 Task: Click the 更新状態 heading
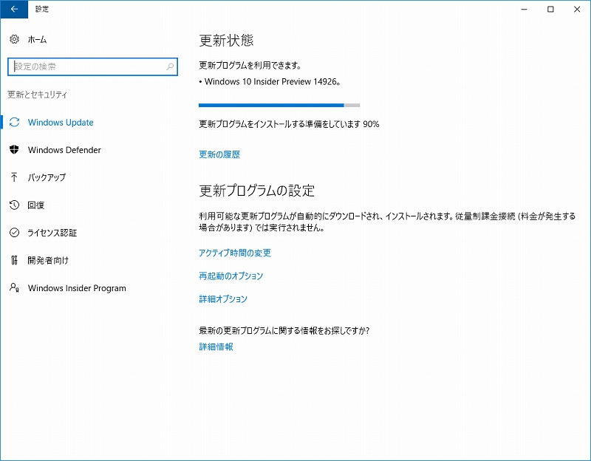pos(226,41)
